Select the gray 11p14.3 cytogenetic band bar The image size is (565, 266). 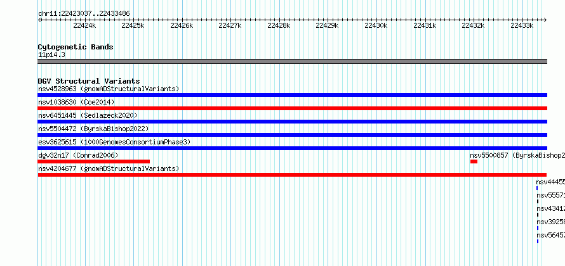coord(292,61)
